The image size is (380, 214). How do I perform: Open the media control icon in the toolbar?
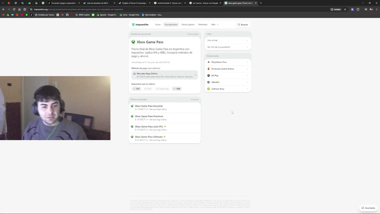pyautogui.click(x=366, y=9)
